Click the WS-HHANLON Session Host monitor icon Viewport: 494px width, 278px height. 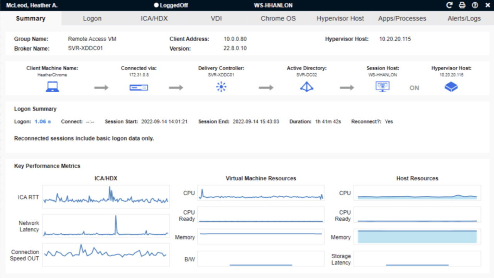click(382, 87)
